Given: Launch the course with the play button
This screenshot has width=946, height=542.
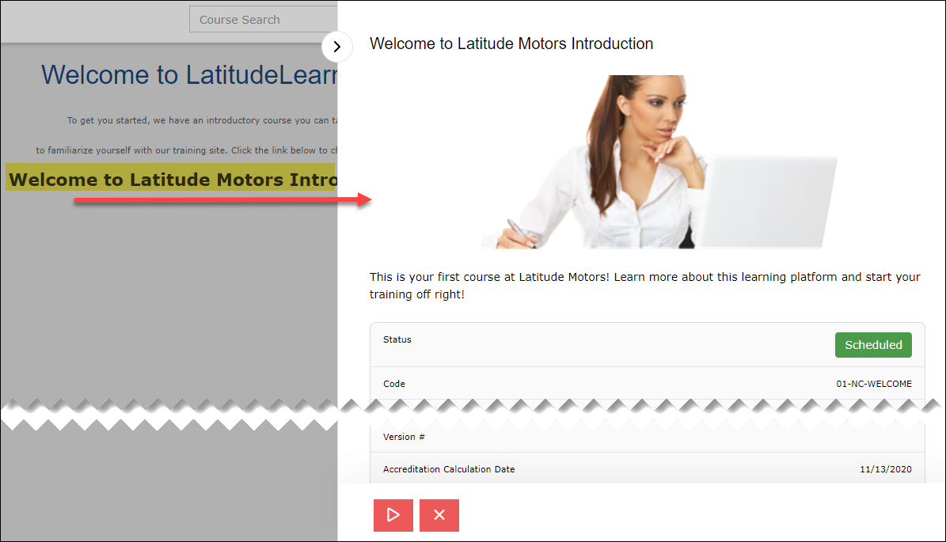Looking at the screenshot, I should pos(393,515).
